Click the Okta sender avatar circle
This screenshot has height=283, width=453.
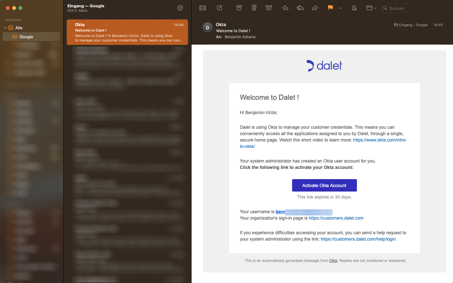click(208, 28)
